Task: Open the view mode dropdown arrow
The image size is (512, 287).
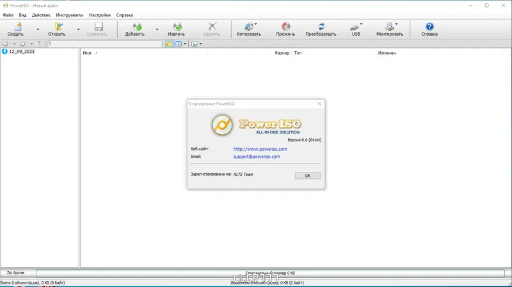Action: click(x=185, y=43)
